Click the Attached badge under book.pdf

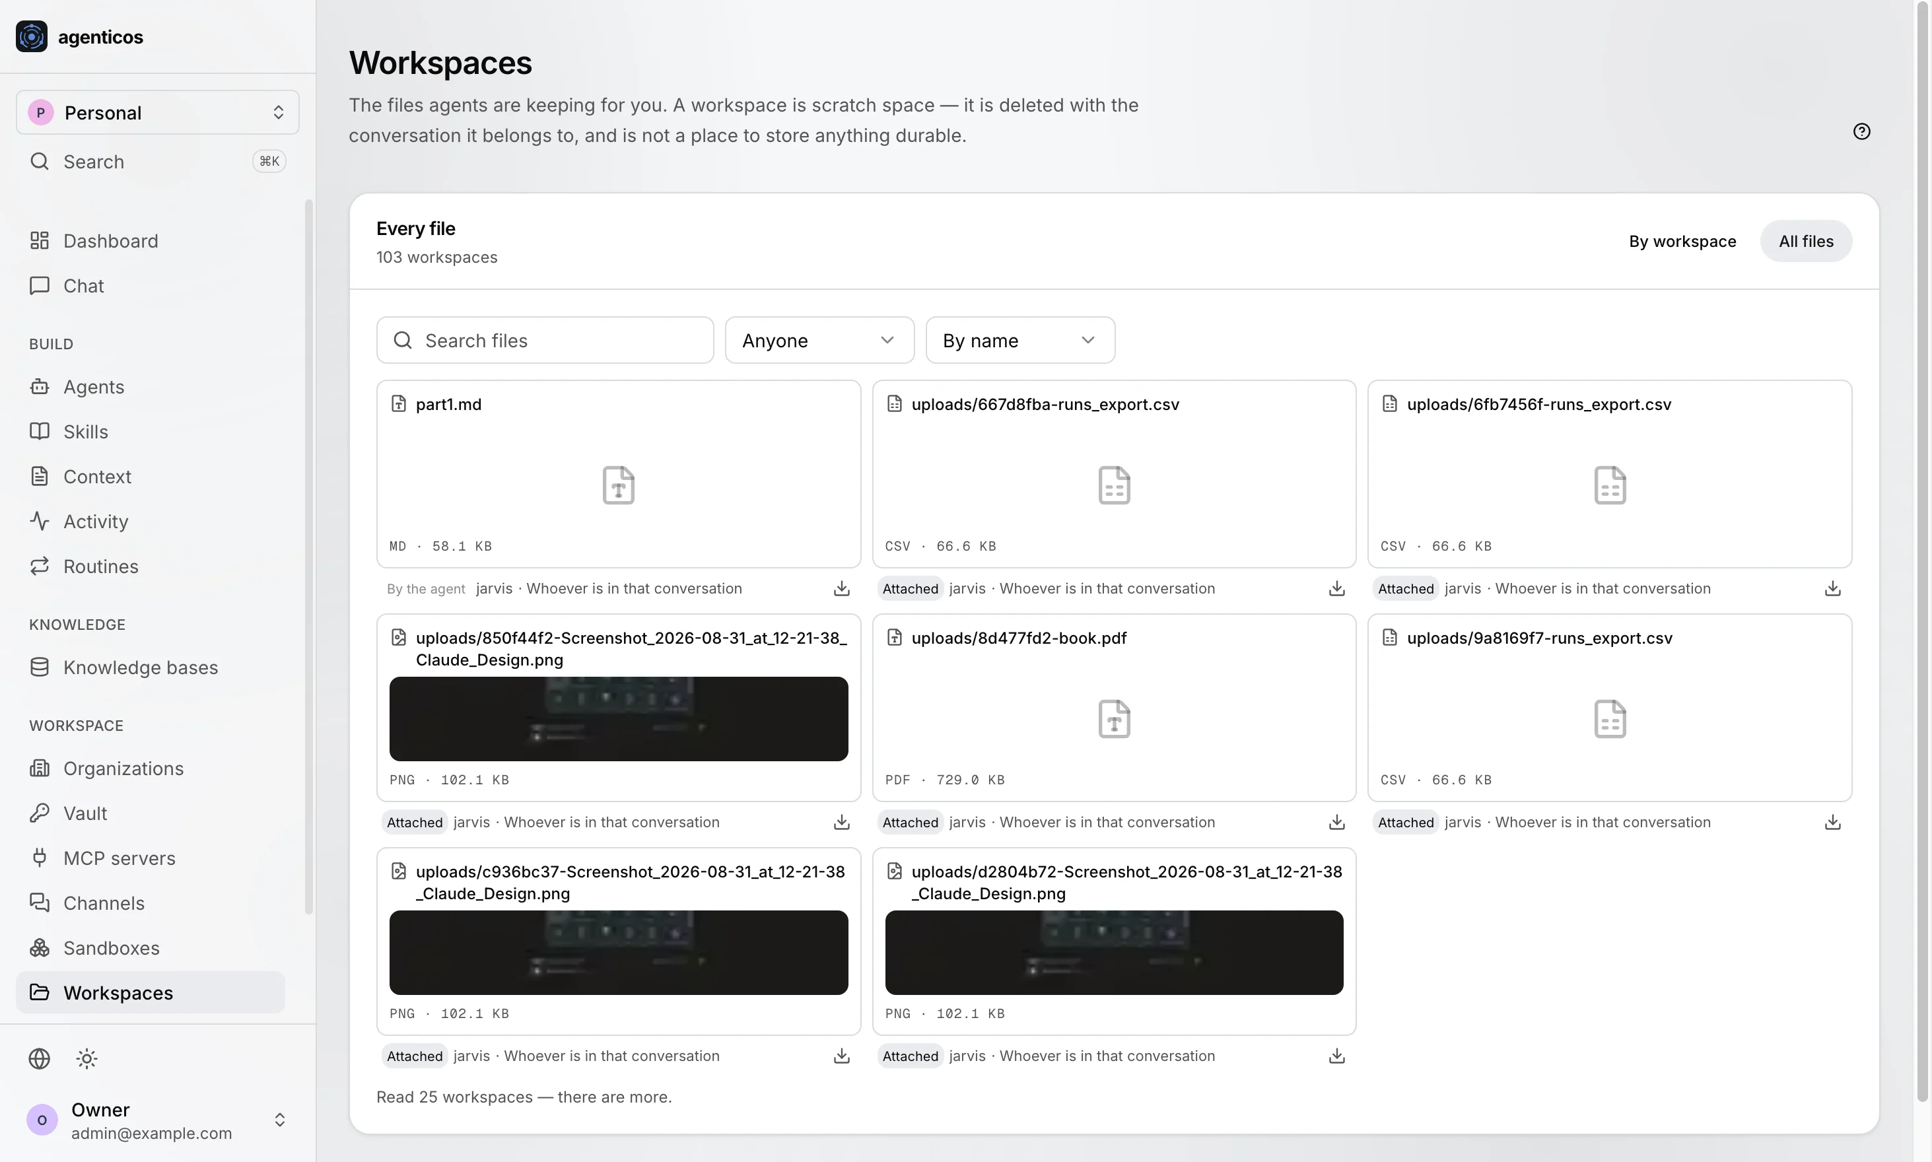(x=909, y=822)
